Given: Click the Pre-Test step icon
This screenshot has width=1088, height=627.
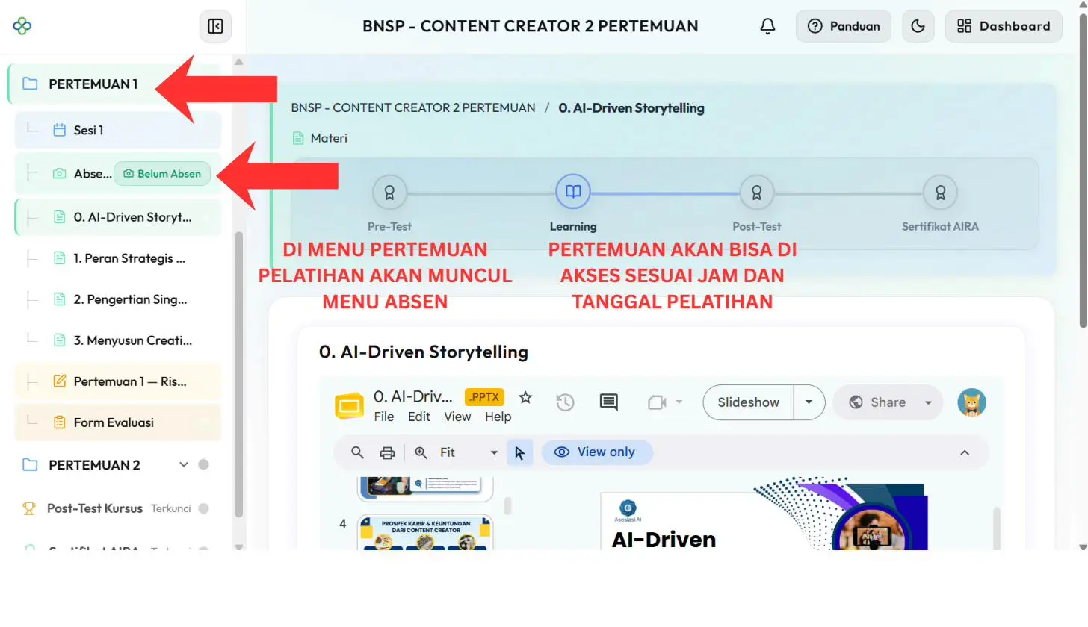Looking at the screenshot, I should pyautogui.click(x=389, y=193).
